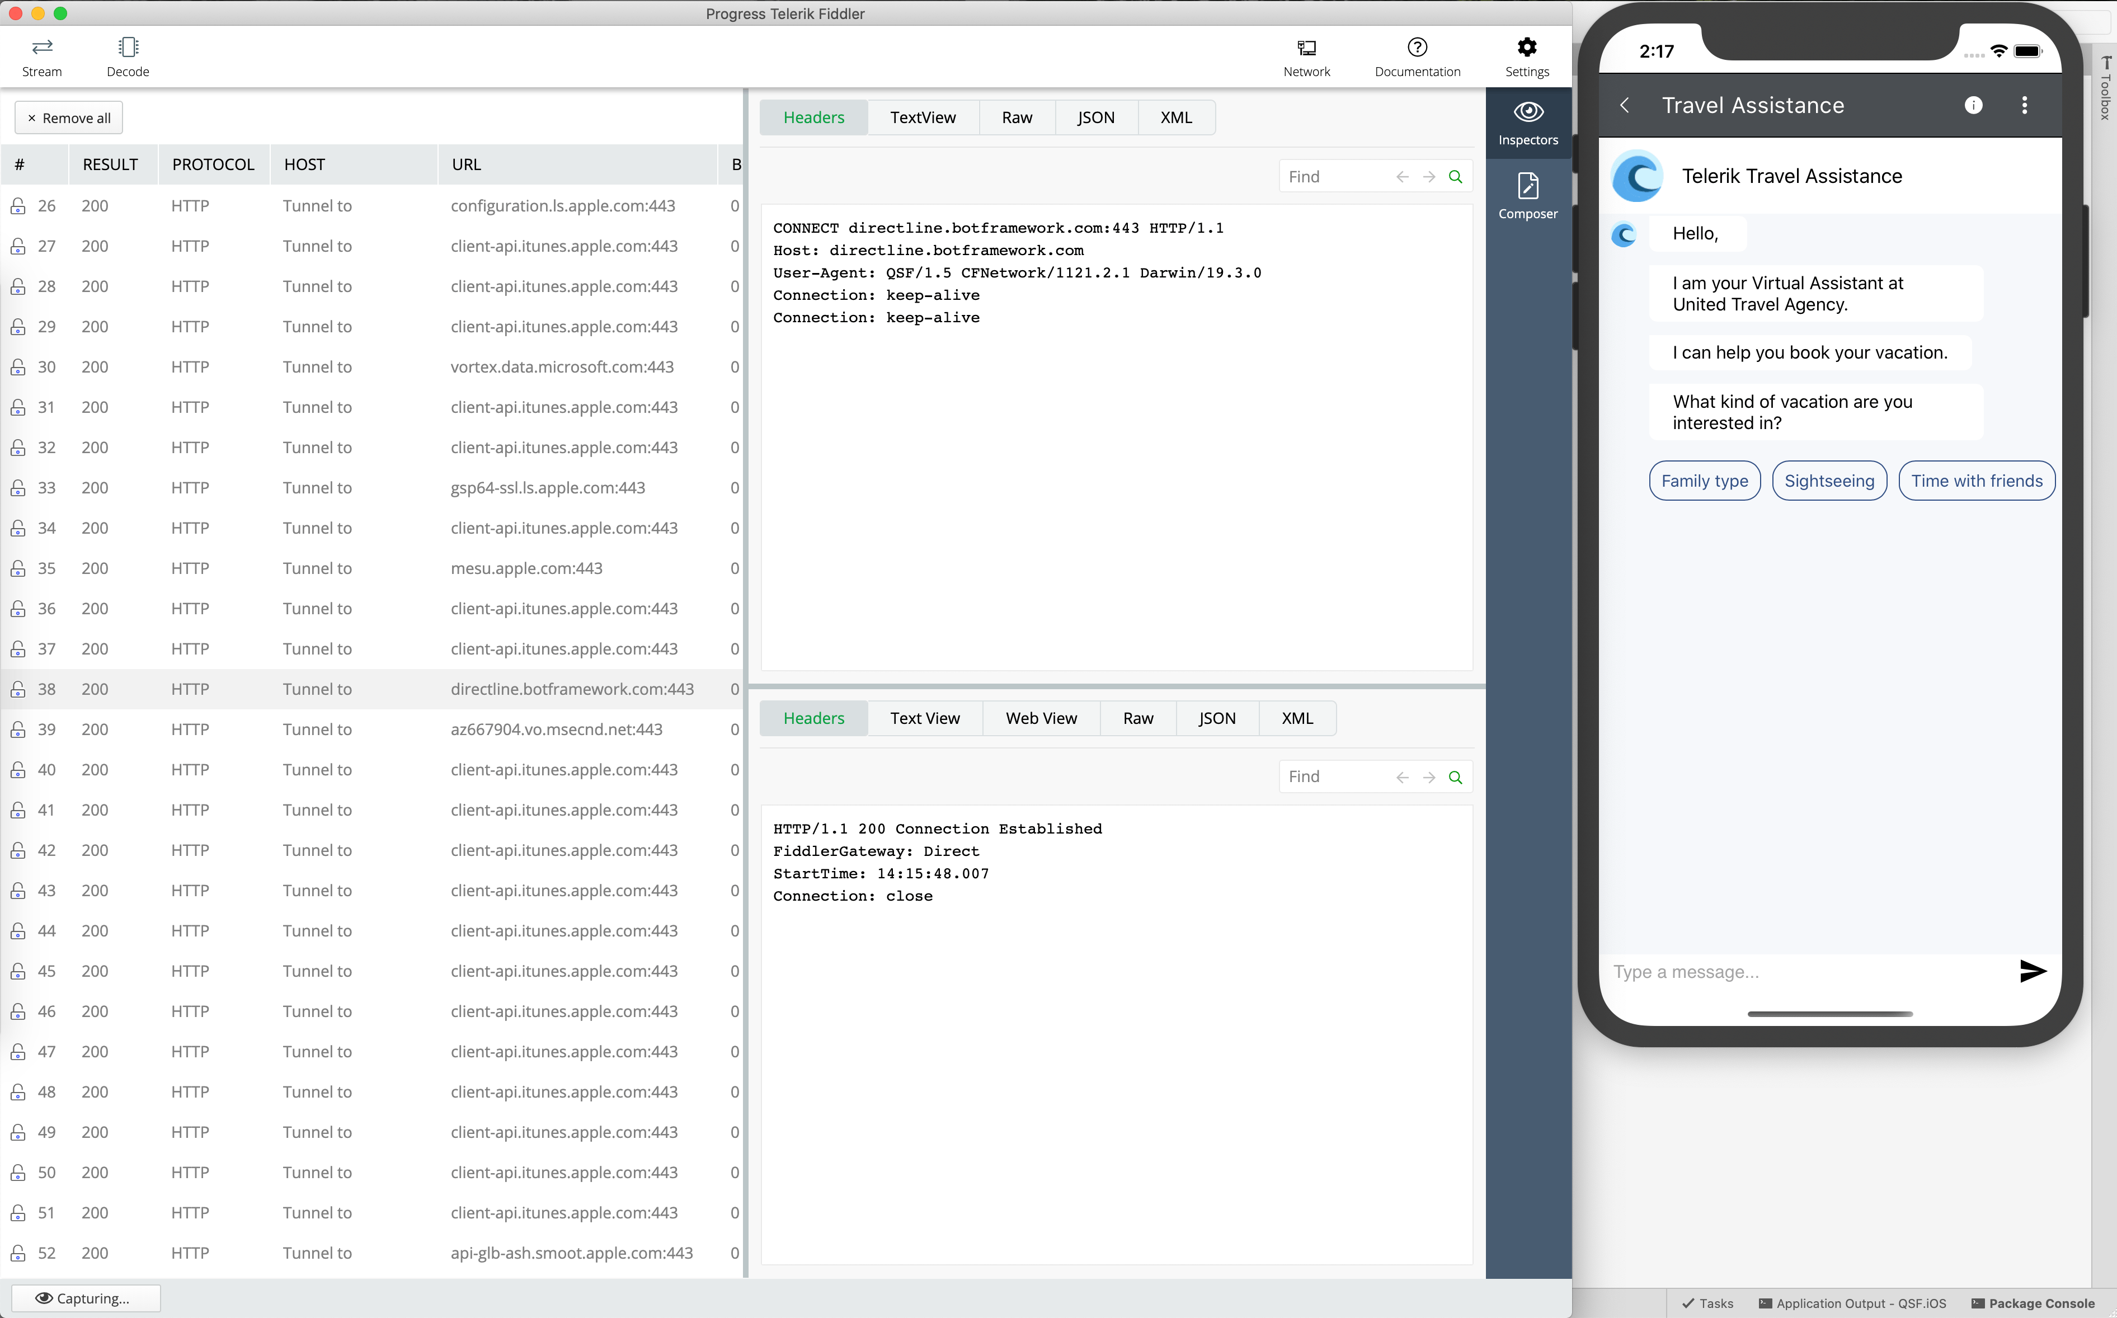Switch to request Raw tab
The height and width of the screenshot is (1318, 2117).
tap(1017, 117)
